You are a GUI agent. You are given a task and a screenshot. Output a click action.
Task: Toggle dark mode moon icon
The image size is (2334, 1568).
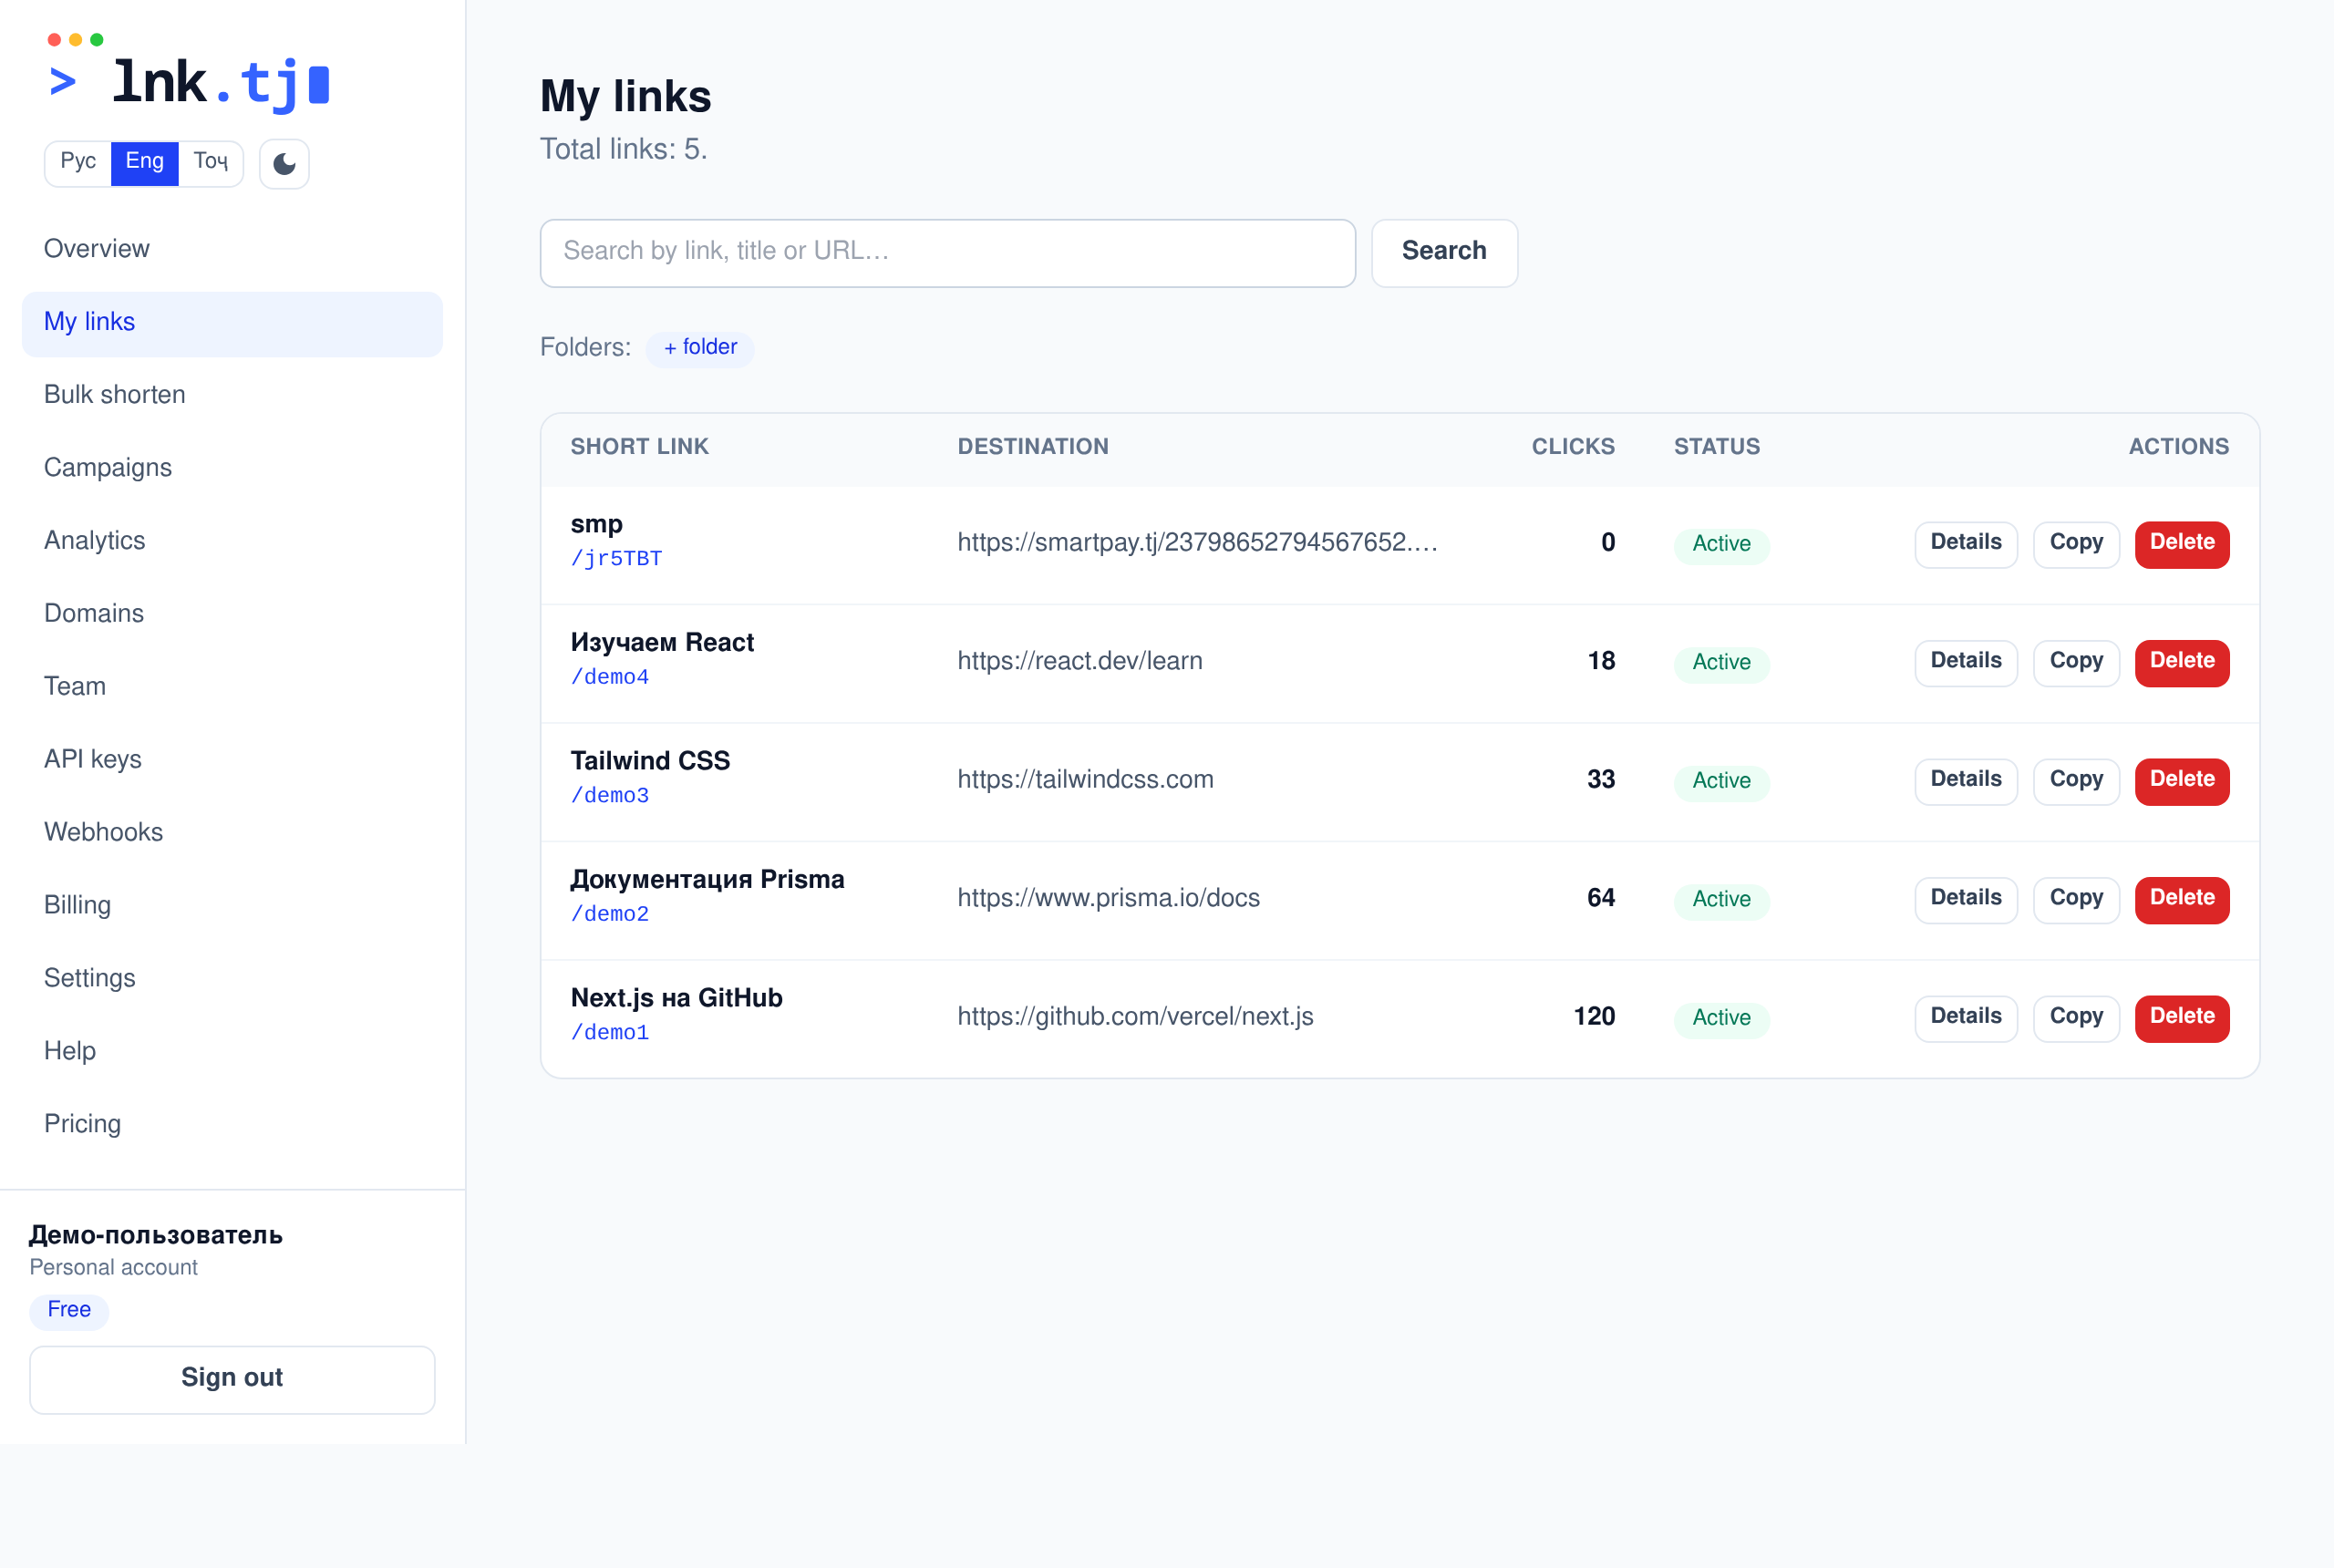[284, 163]
